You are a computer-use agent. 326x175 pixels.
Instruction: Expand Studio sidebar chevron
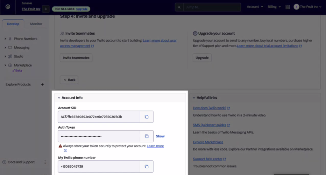5,57
